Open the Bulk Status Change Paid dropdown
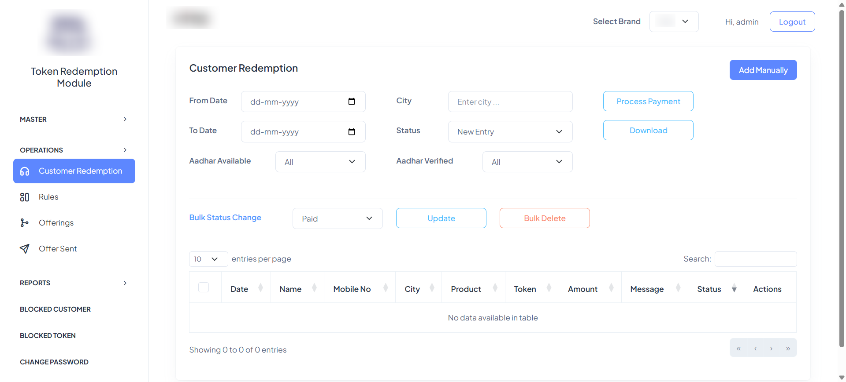 (x=338, y=218)
